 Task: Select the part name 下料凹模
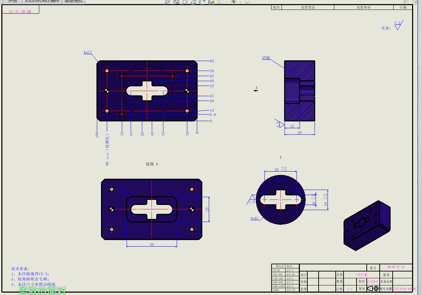tap(361, 275)
